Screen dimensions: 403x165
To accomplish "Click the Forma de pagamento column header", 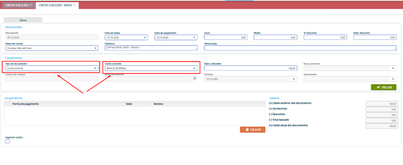I will click(x=25, y=104).
